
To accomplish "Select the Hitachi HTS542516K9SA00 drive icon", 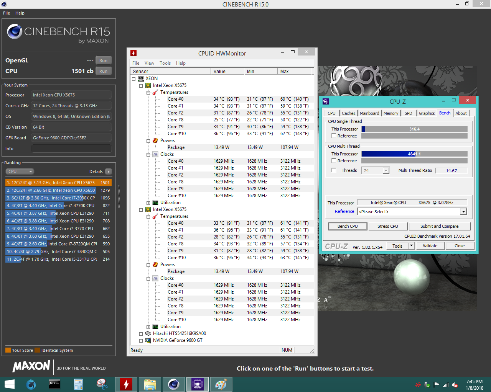I will coord(148,333).
